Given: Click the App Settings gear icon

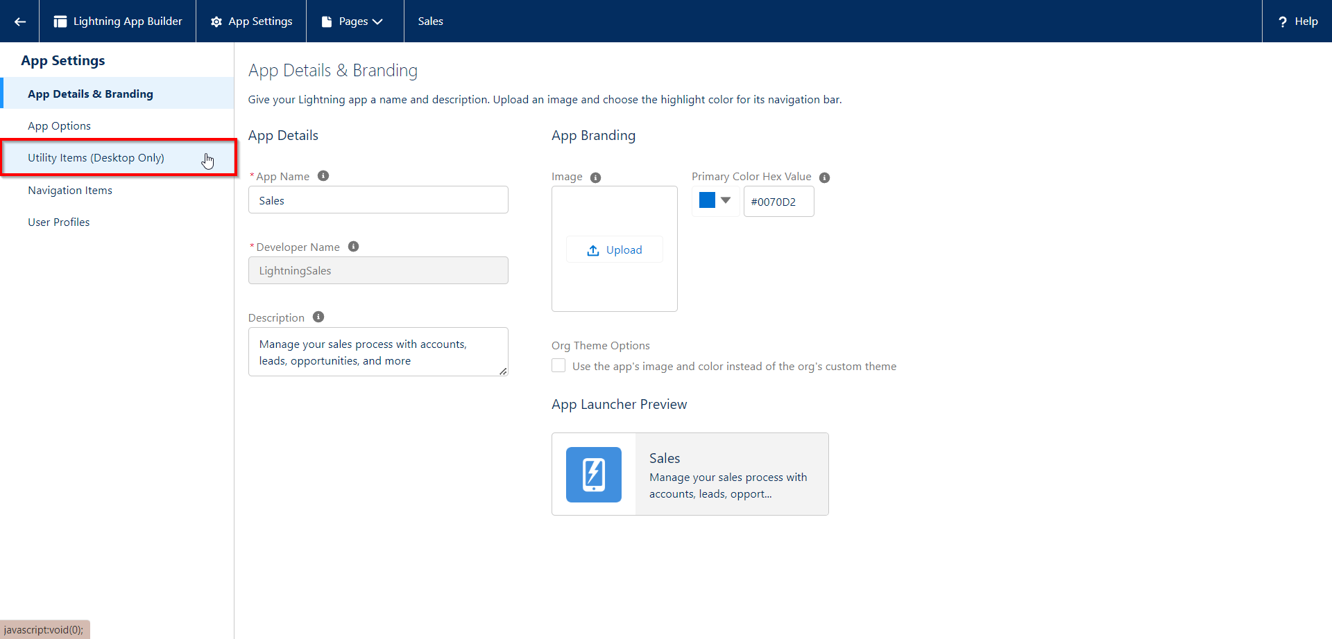Looking at the screenshot, I should click(216, 21).
